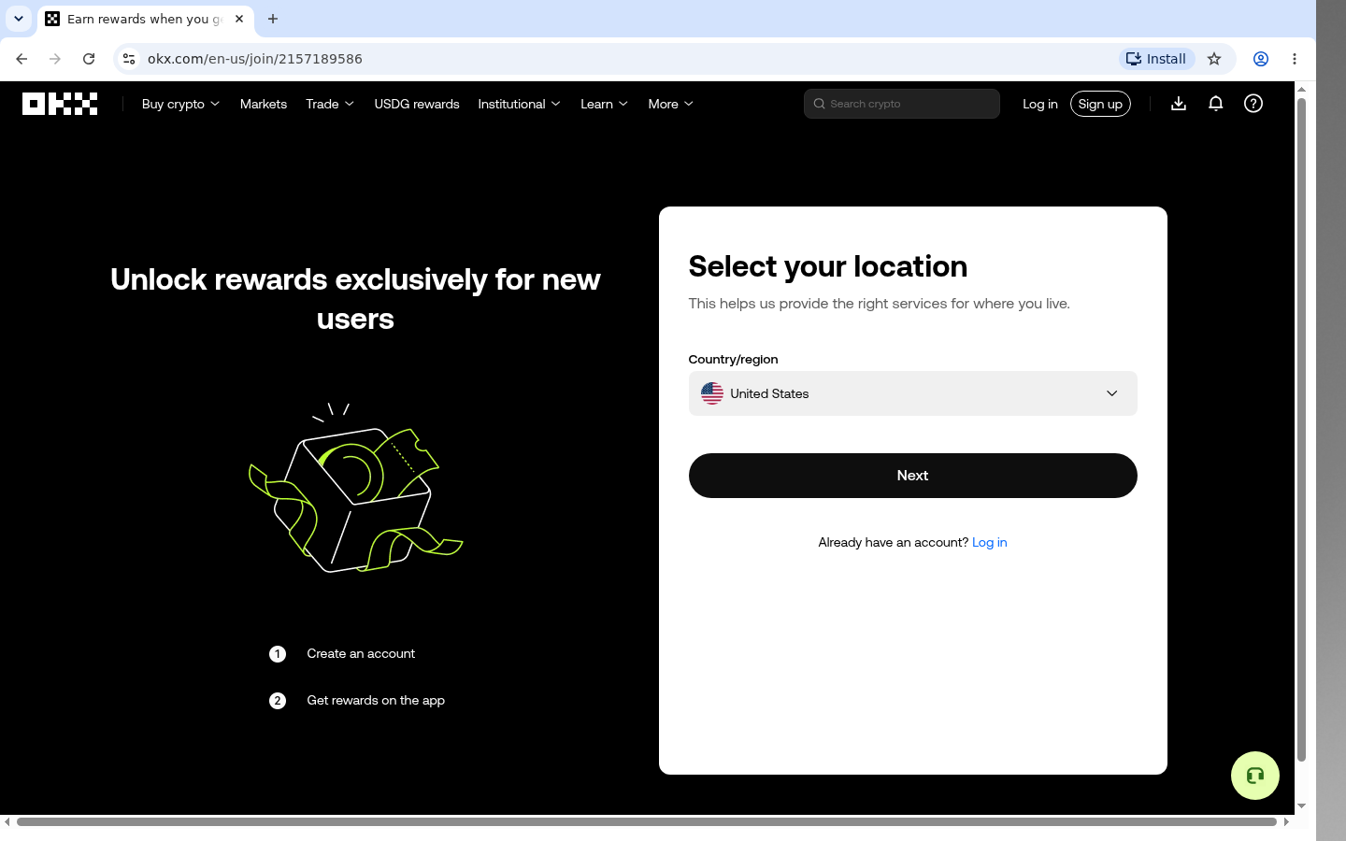Click the scroll down arrow
The image size is (1346, 841).
[x=1301, y=806]
